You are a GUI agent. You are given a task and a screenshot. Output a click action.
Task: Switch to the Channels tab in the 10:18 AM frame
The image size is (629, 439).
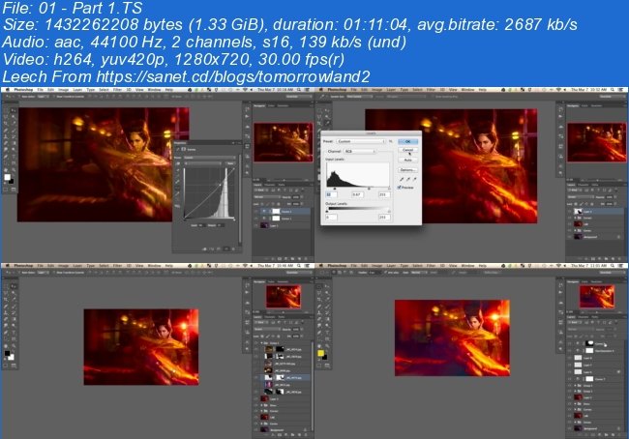pyautogui.click(x=270, y=185)
